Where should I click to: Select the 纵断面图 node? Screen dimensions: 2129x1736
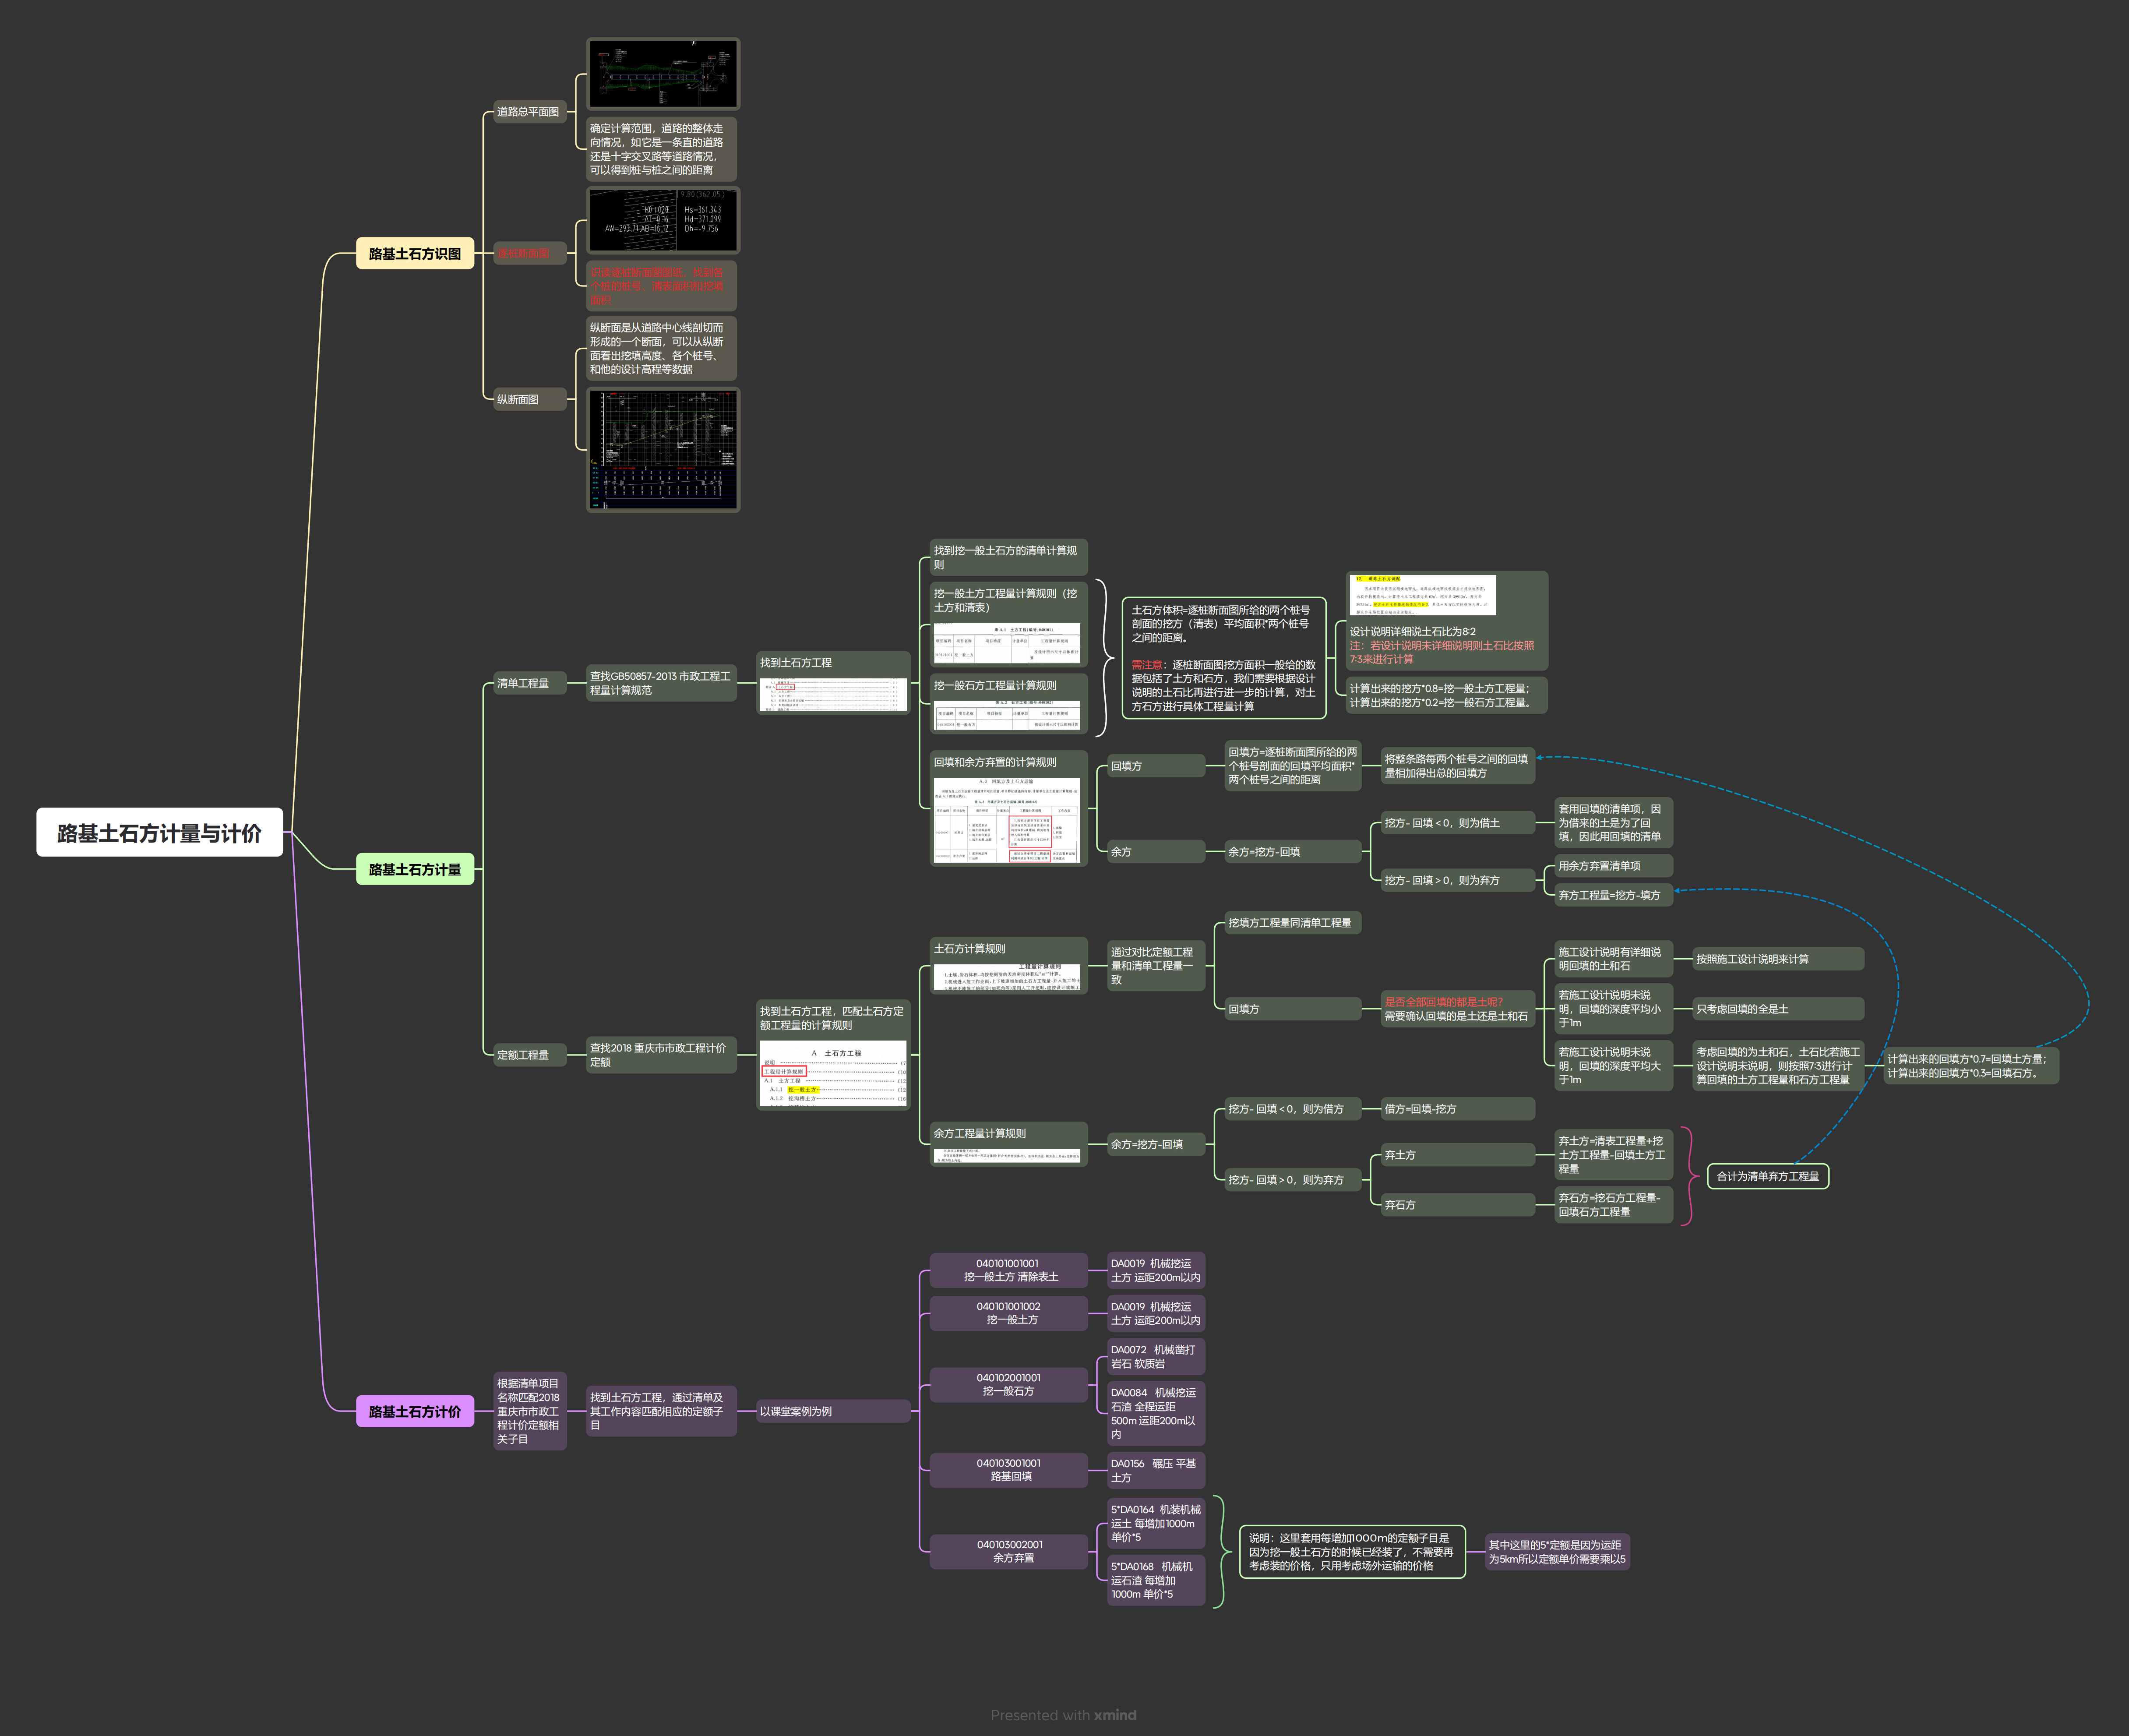coord(529,399)
